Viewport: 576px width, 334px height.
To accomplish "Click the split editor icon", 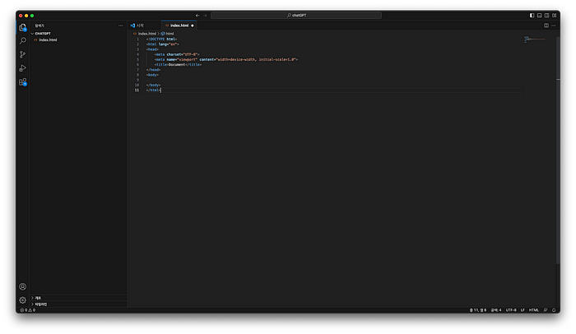I will [x=546, y=26].
